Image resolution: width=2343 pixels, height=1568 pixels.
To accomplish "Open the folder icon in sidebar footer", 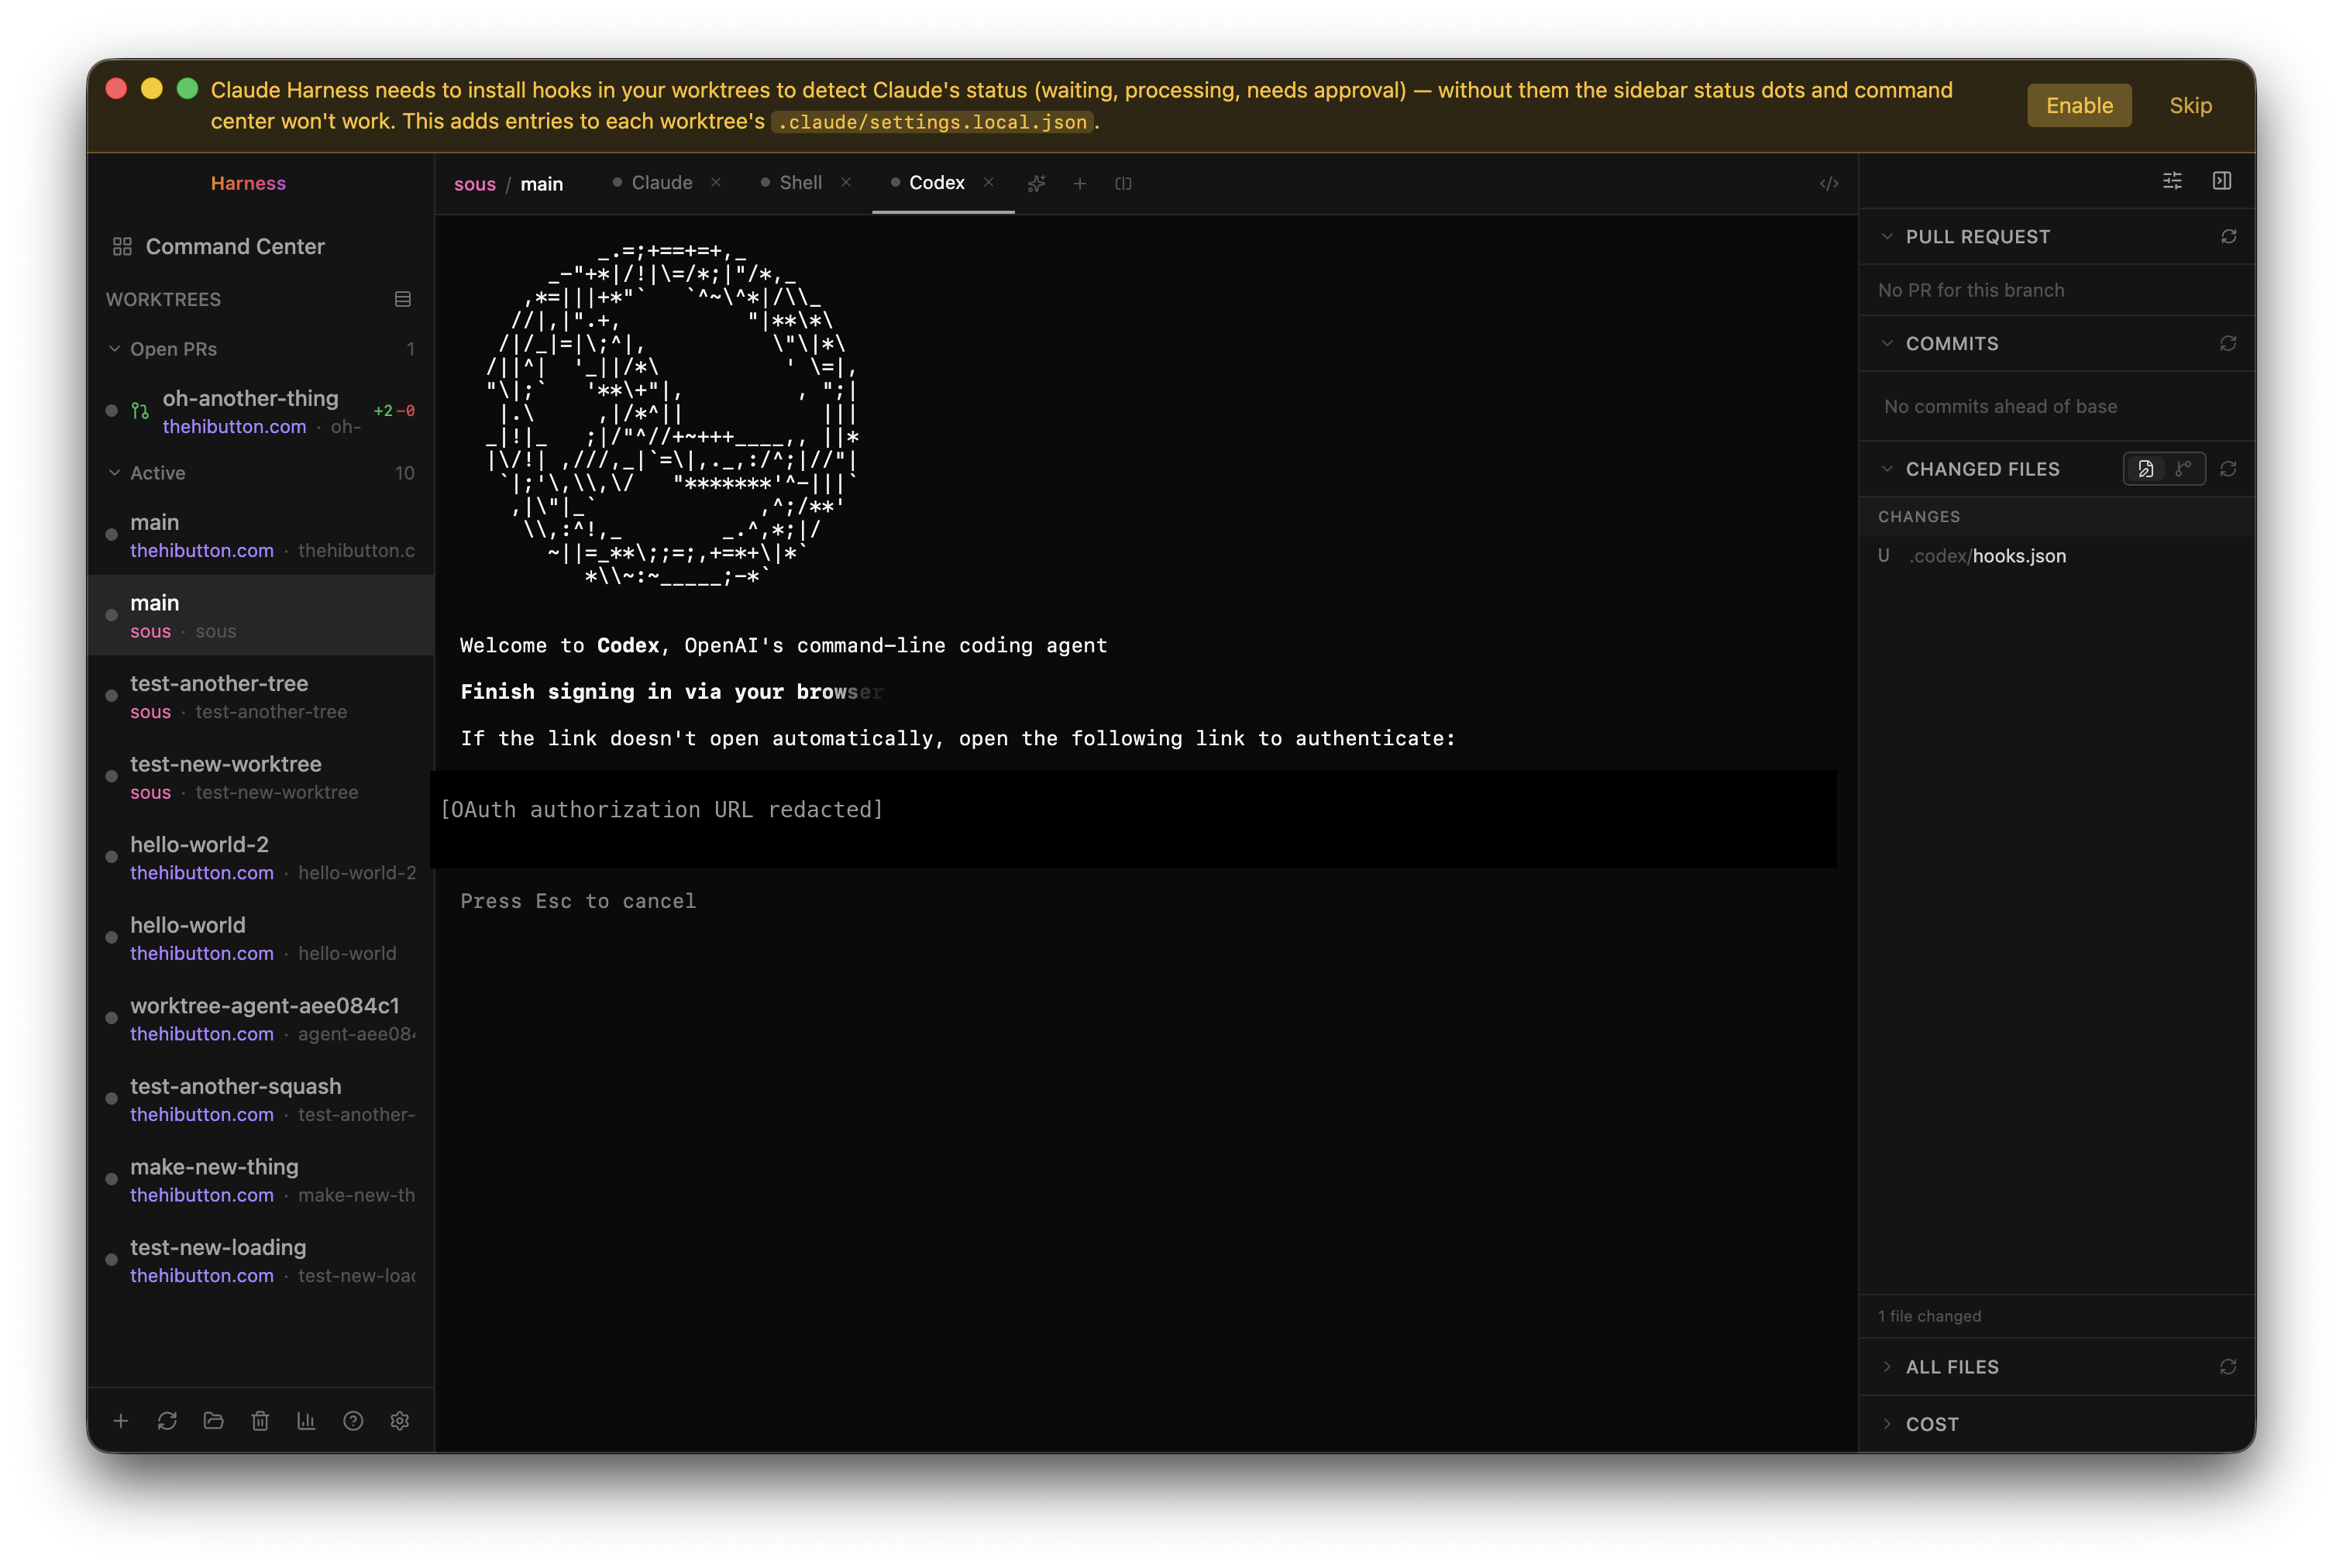I will [x=214, y=1421].
